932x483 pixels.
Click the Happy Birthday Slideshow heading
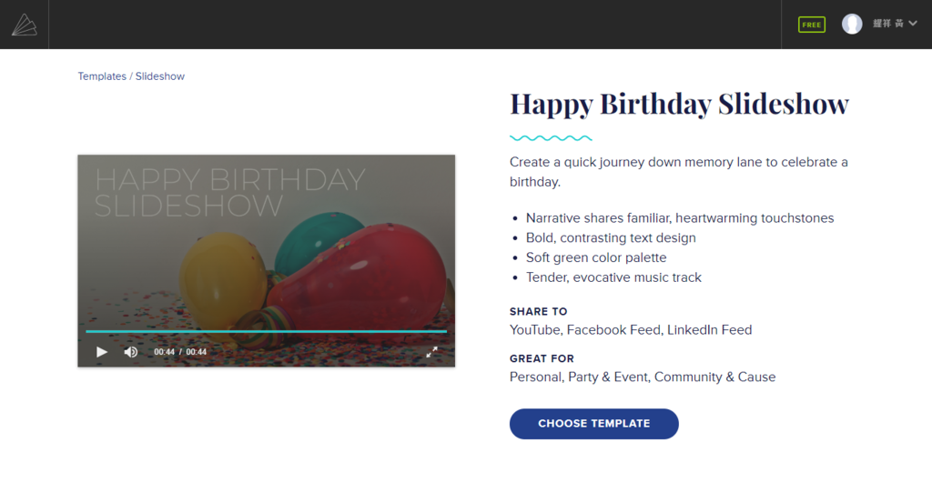coord(679,104)
